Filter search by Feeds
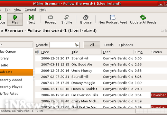Image resolution: width=167 pixels, height=115 pixels. click(109, 45)
